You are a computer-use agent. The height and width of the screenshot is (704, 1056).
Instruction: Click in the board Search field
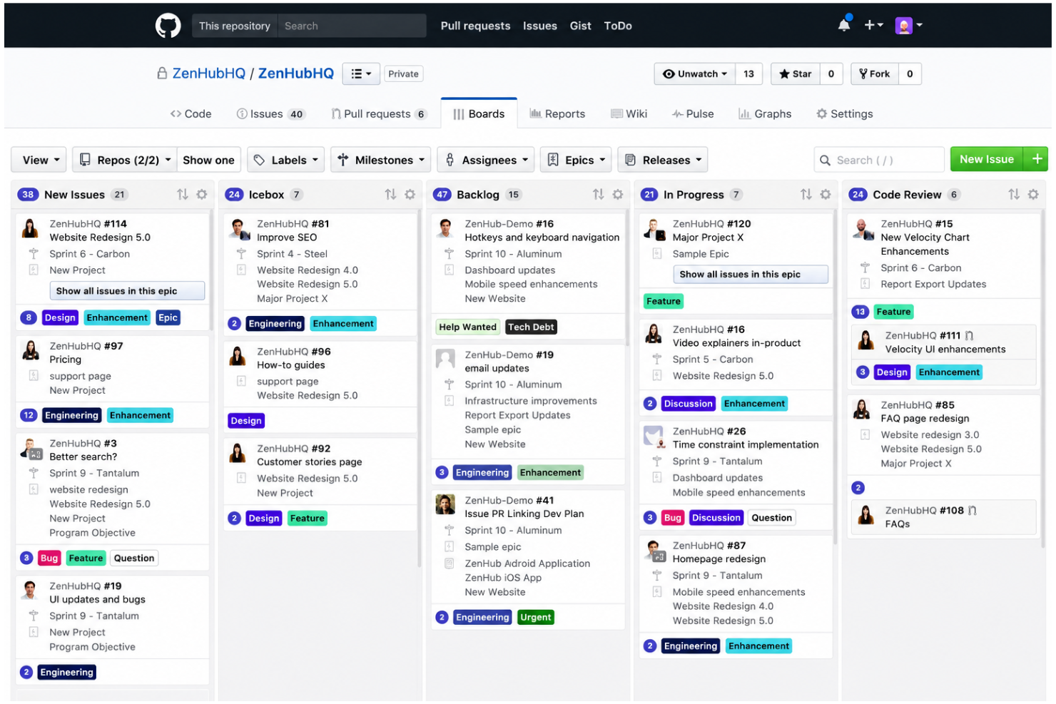[879, 160]
